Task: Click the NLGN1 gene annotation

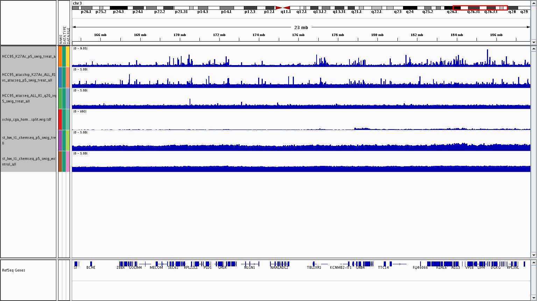Action: click(x=250, y=264)
